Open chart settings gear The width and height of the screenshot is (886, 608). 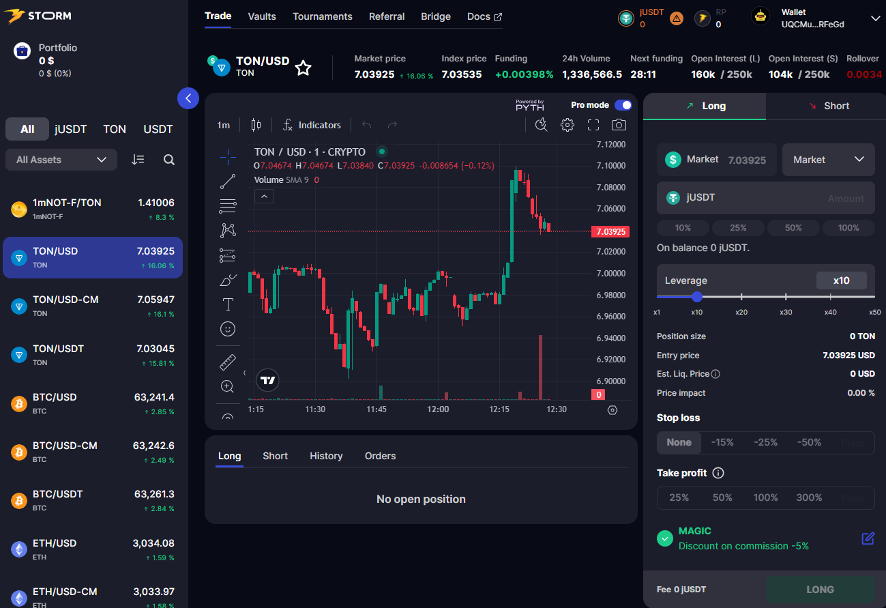567,125
